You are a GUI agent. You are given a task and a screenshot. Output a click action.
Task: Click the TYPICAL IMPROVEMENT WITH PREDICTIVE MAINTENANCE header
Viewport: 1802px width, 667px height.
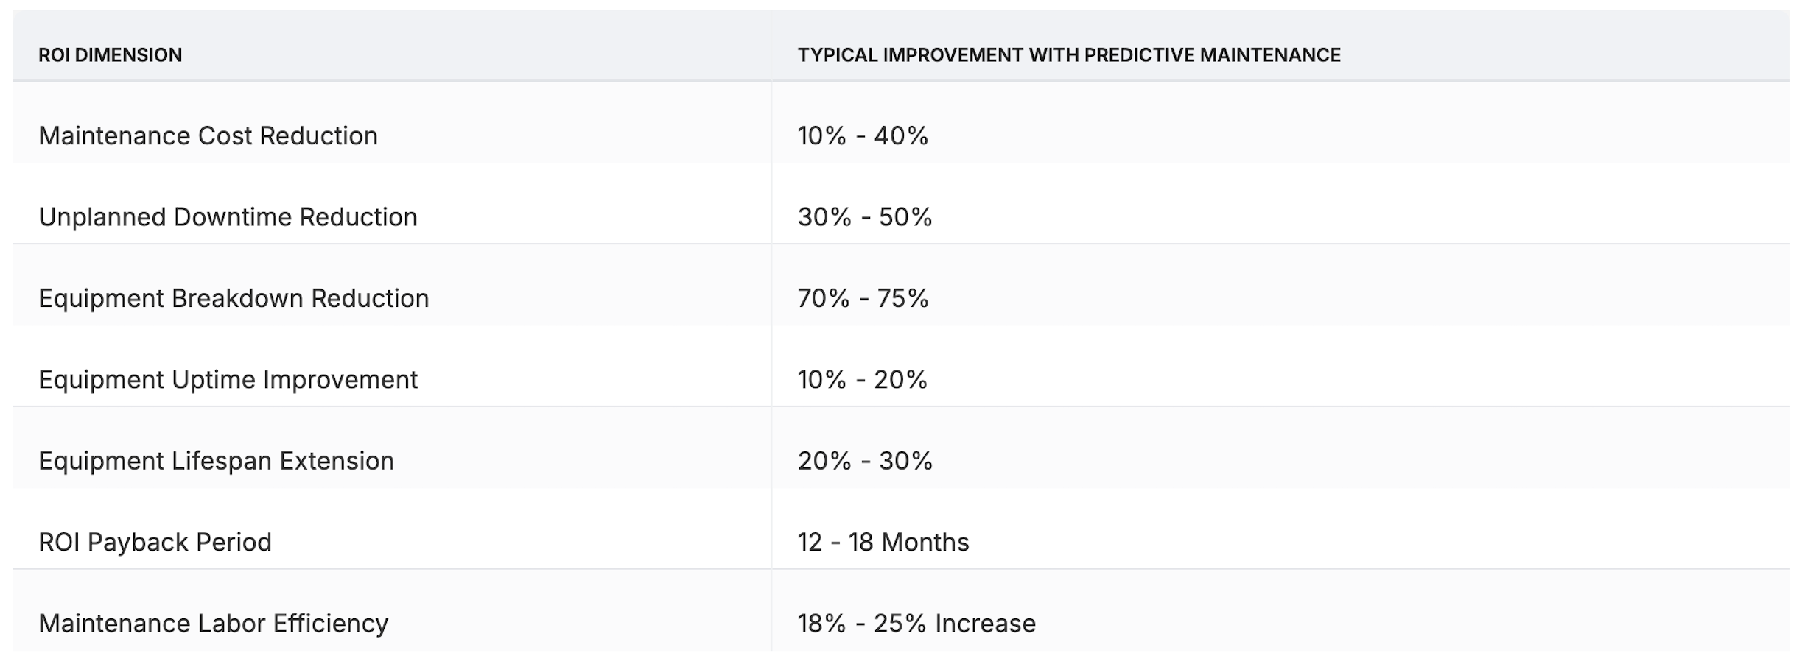(x=1068, y=55)
